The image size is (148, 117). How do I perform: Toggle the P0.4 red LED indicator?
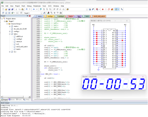coord(122,40)
